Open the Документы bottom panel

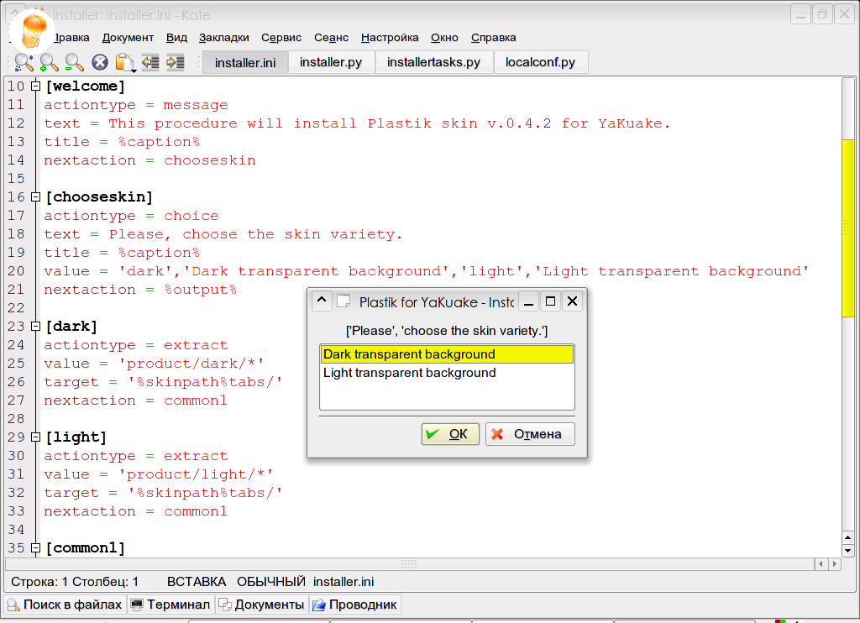click(x=262, y=605)
